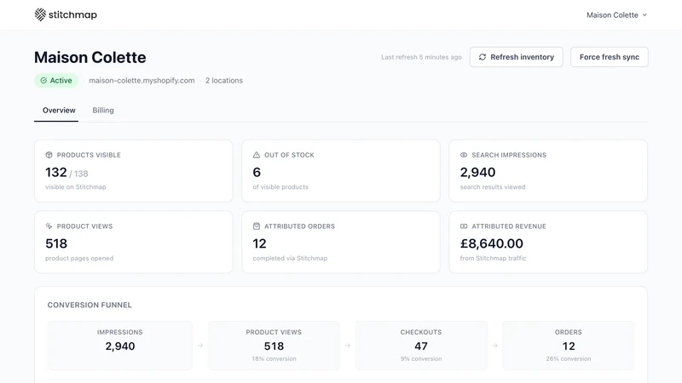
Task: Click the 132 products visible value
Action: [x=56, y=173]
